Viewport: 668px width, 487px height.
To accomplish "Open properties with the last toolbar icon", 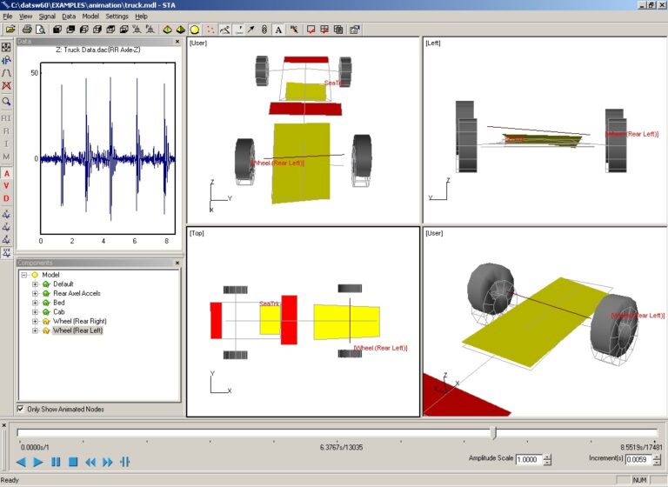I will pos(355,30).
